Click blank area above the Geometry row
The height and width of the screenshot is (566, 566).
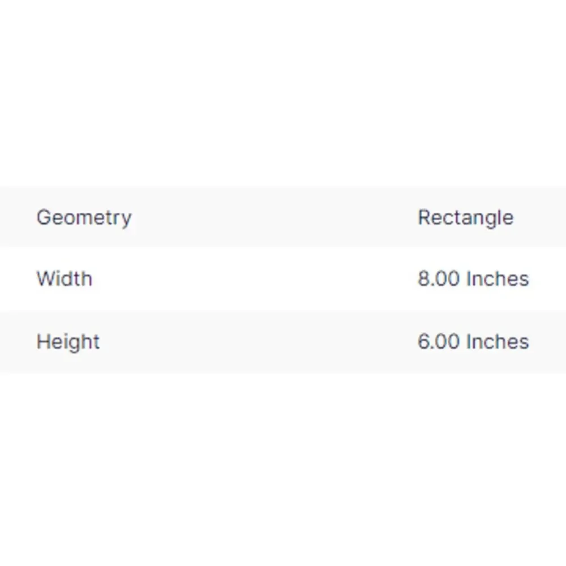[x=283, y=94]
